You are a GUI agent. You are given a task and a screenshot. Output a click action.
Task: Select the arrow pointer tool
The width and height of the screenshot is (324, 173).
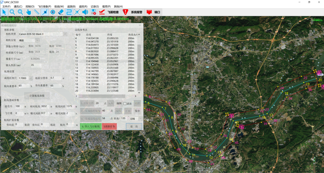(x=4, y=12)
